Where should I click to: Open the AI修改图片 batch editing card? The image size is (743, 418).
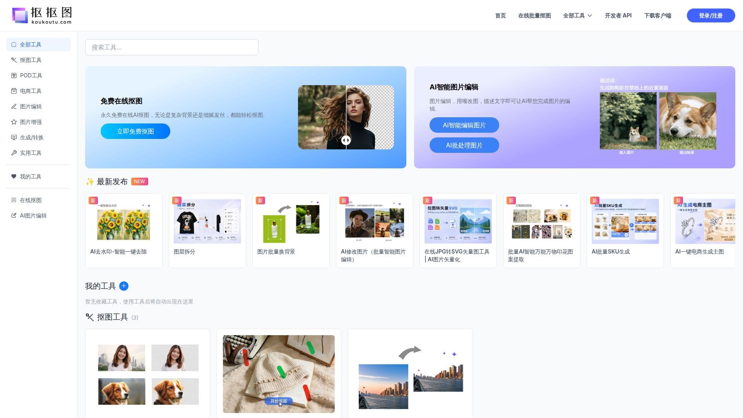click(375, 231)
